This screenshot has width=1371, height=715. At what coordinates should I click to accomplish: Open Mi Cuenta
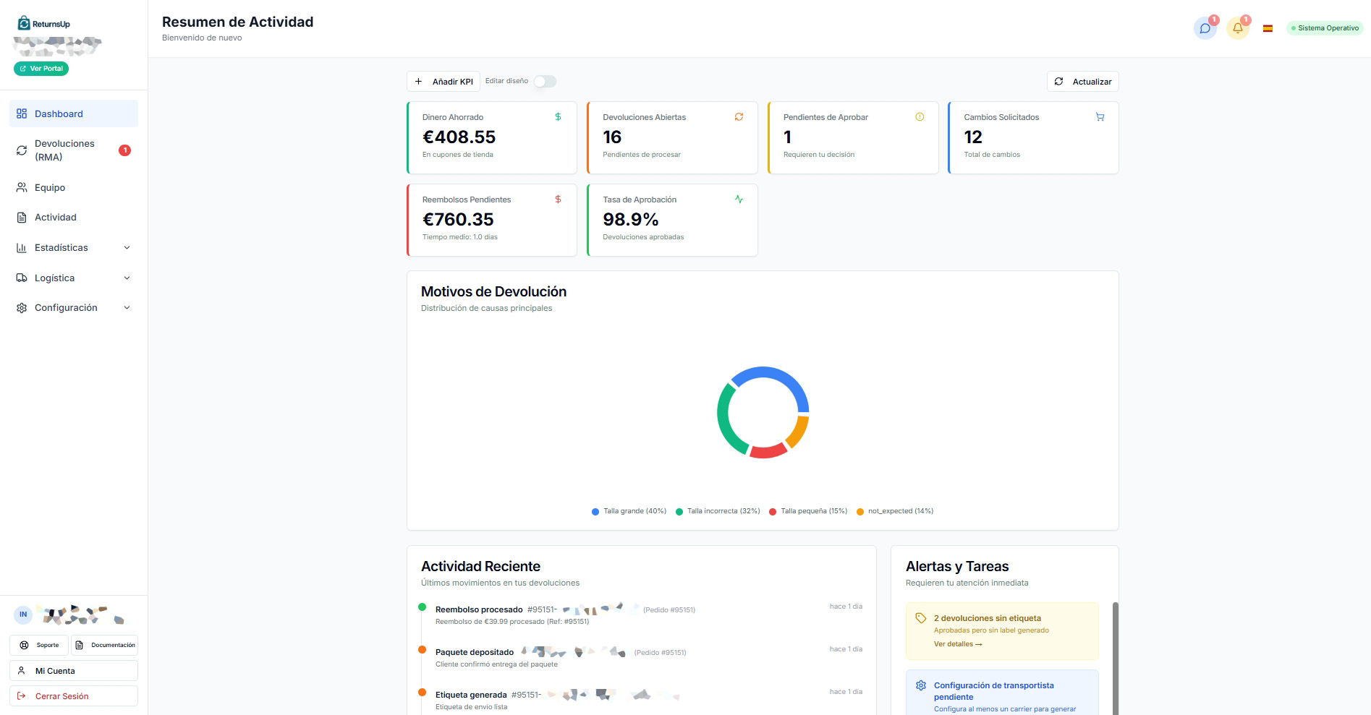click(x=74, y=671)
